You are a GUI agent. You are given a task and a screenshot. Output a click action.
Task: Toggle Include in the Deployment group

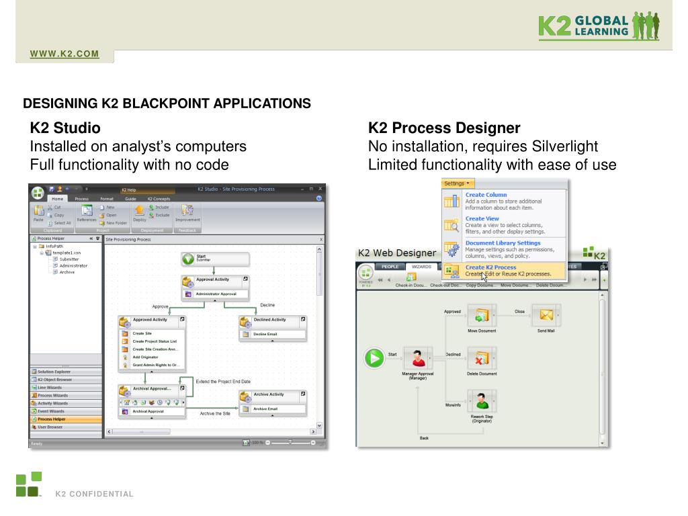pos(159,207)
